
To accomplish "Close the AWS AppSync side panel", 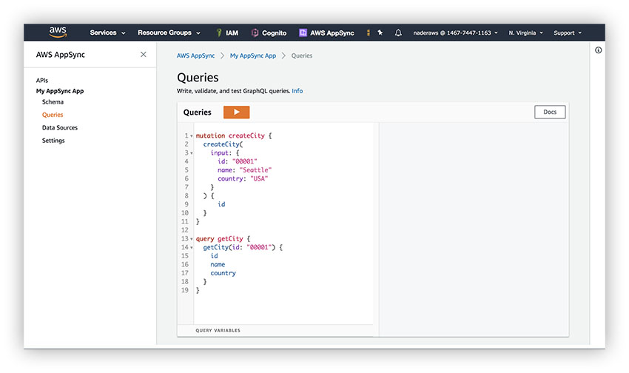I will 144,55.
